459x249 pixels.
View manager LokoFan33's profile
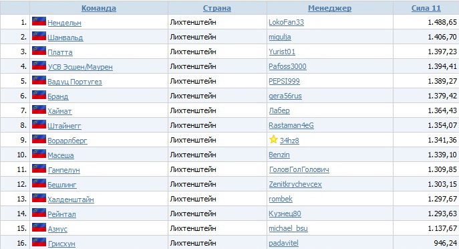[286, 22]
